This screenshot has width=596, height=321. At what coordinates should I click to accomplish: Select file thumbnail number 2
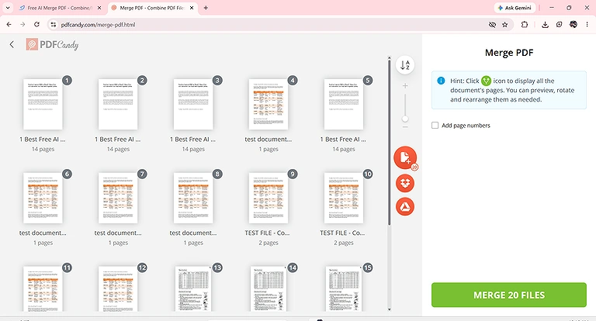(118, 104)
